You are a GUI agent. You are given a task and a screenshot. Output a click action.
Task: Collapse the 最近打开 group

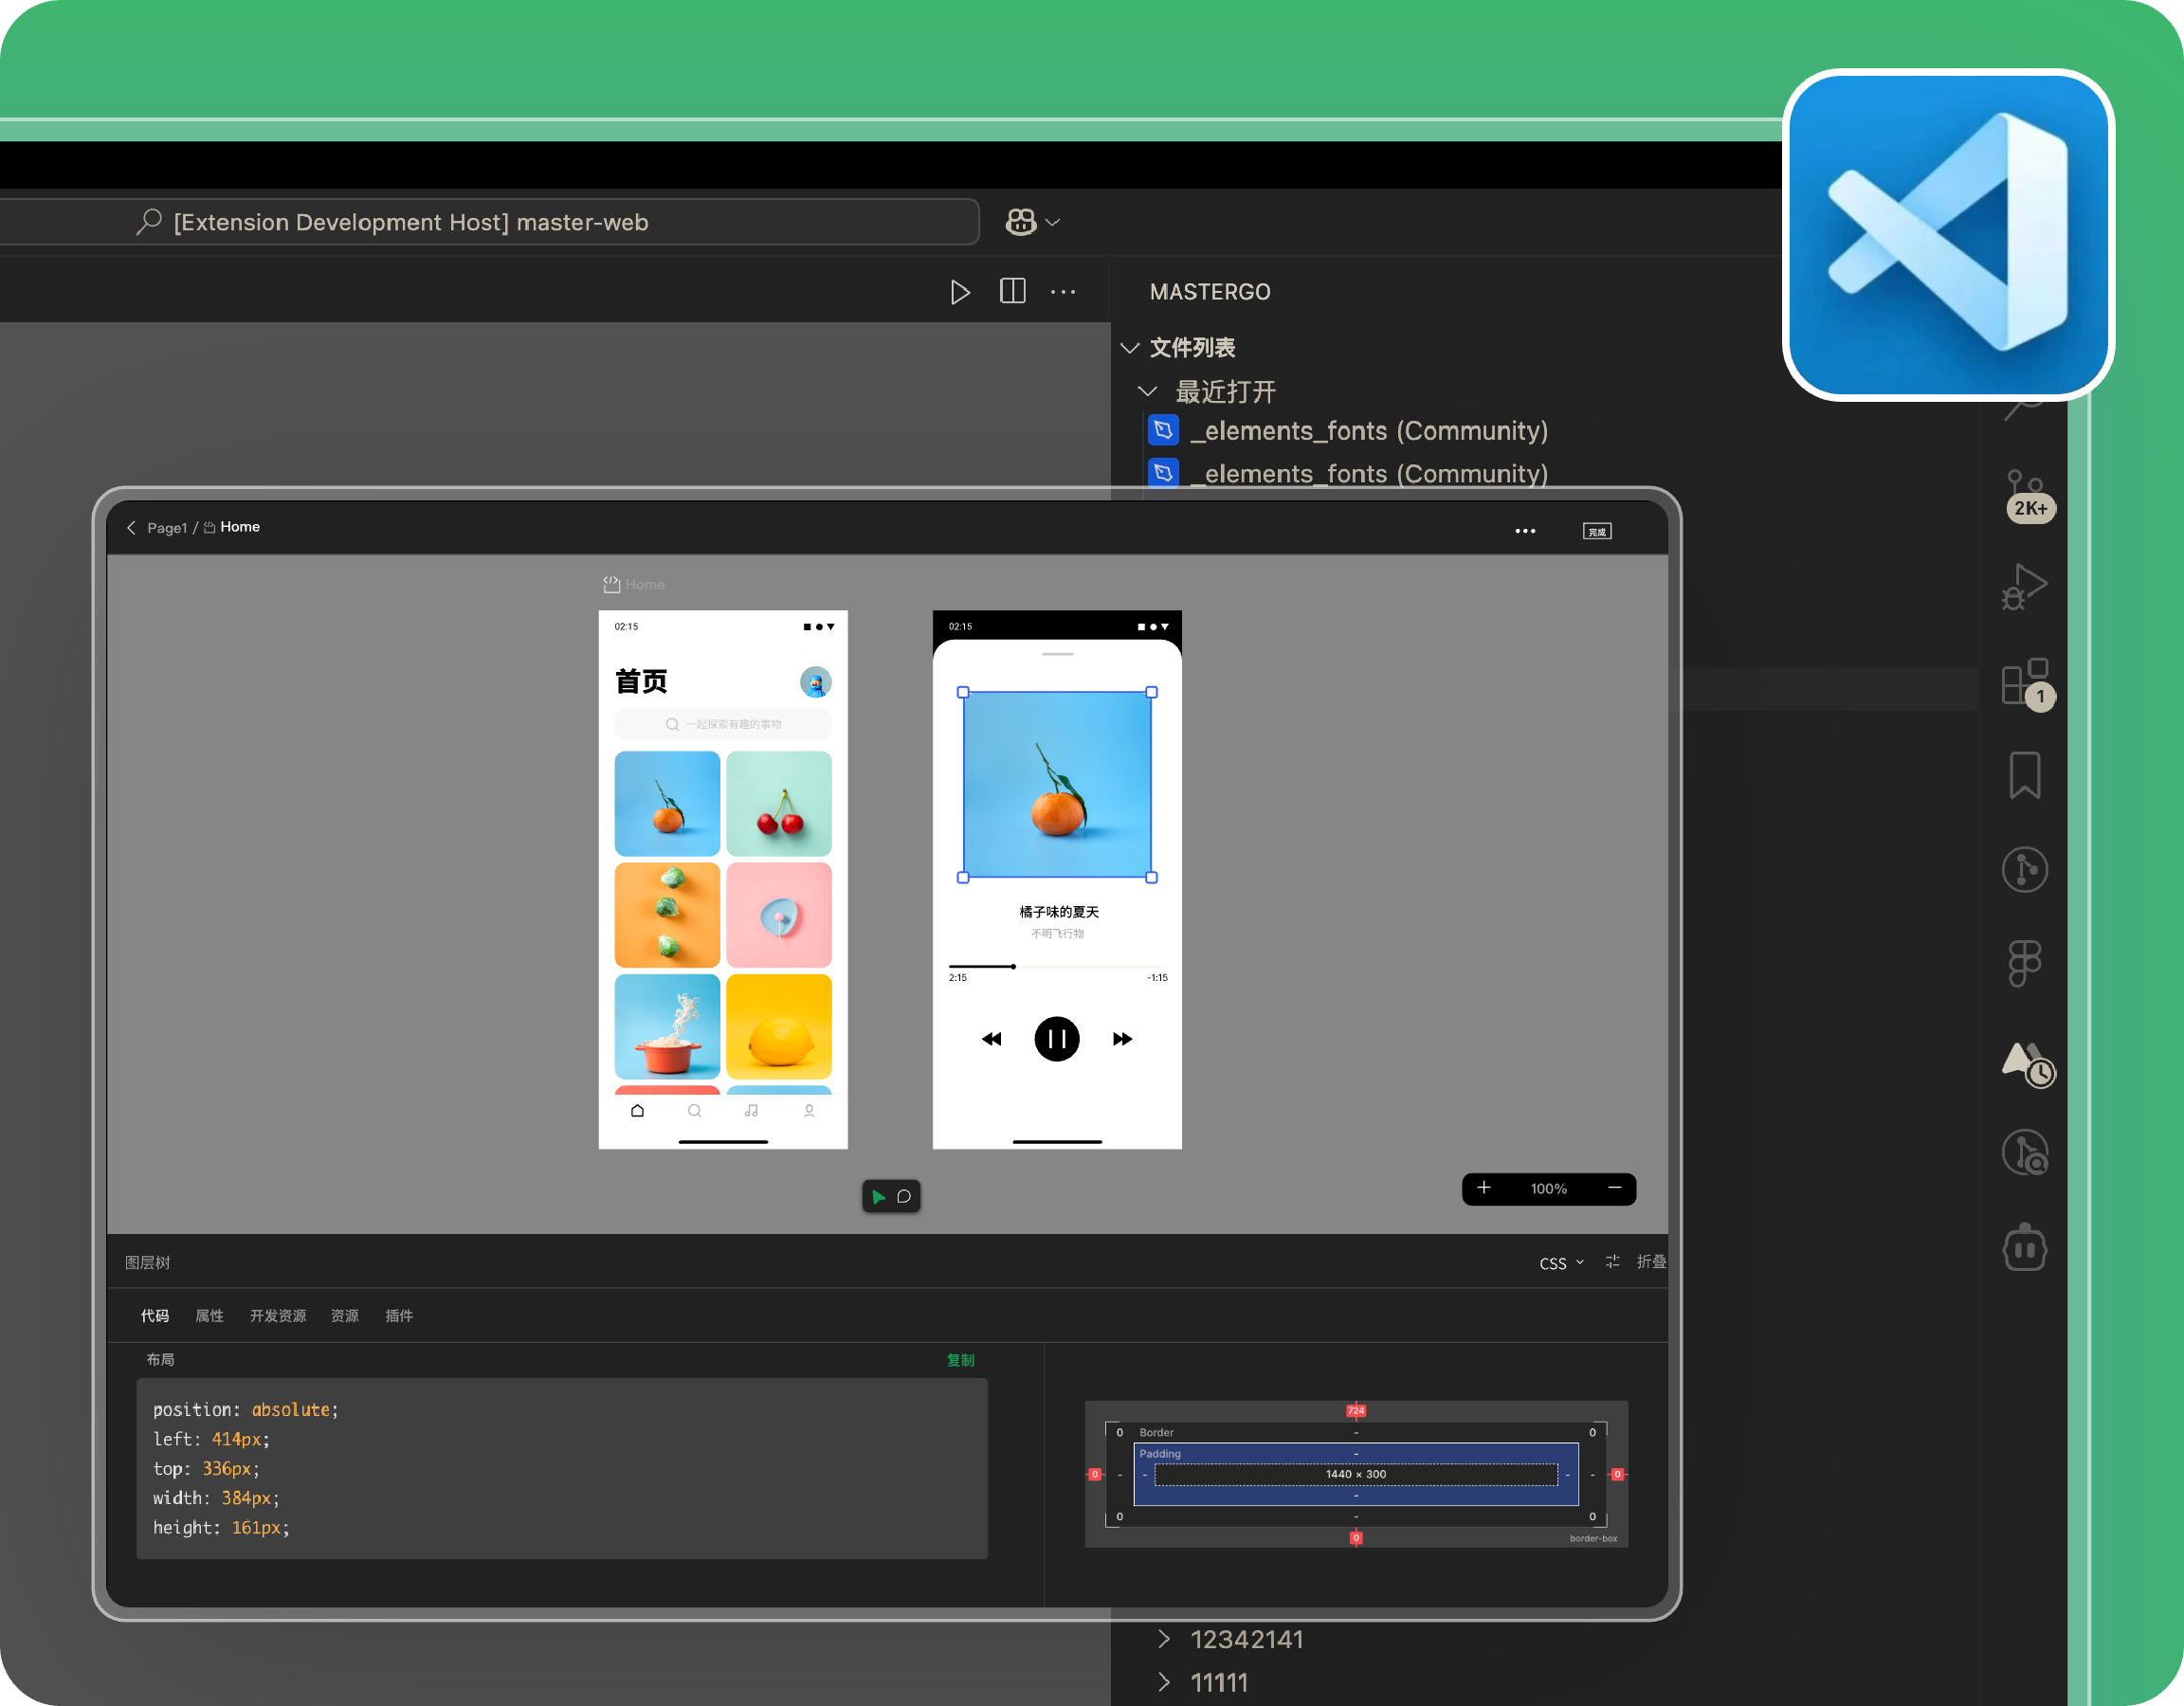(1147, 391)
